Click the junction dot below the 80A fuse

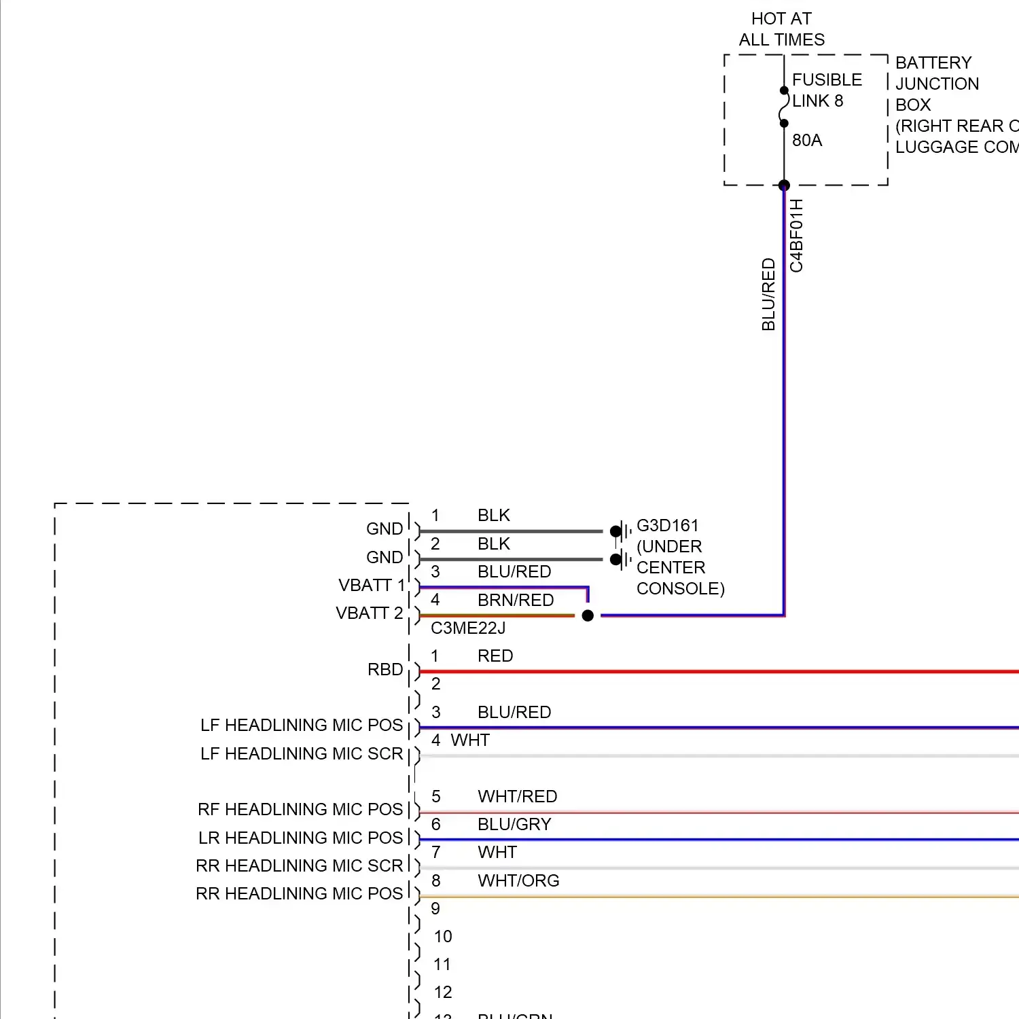click(x=784, y=185)
